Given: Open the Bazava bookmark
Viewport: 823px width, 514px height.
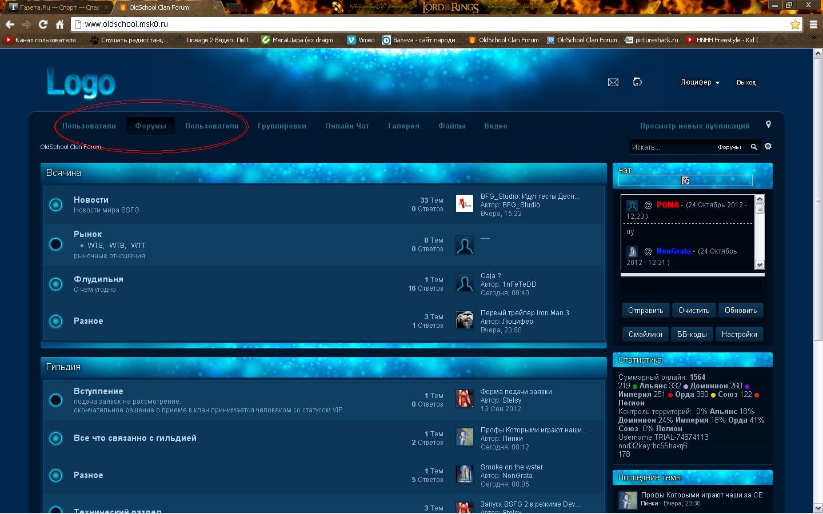Looking at the screenshot, I should tap(421, 40).
